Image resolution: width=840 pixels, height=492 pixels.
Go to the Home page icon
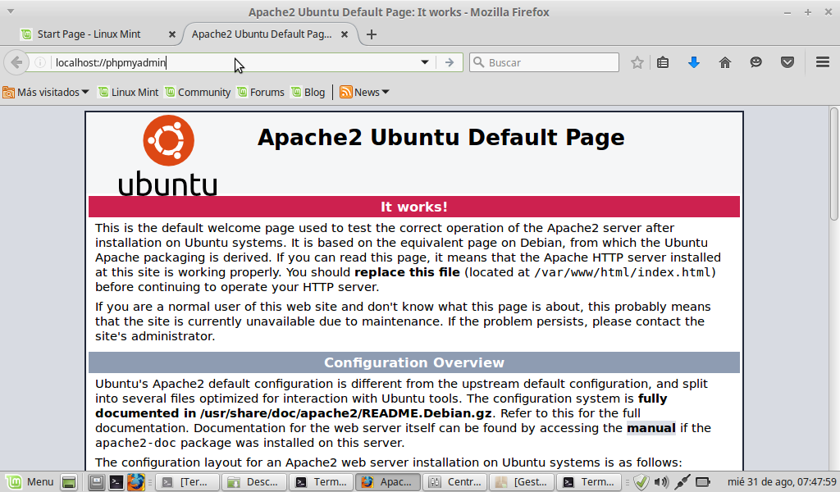coord(725,62)
